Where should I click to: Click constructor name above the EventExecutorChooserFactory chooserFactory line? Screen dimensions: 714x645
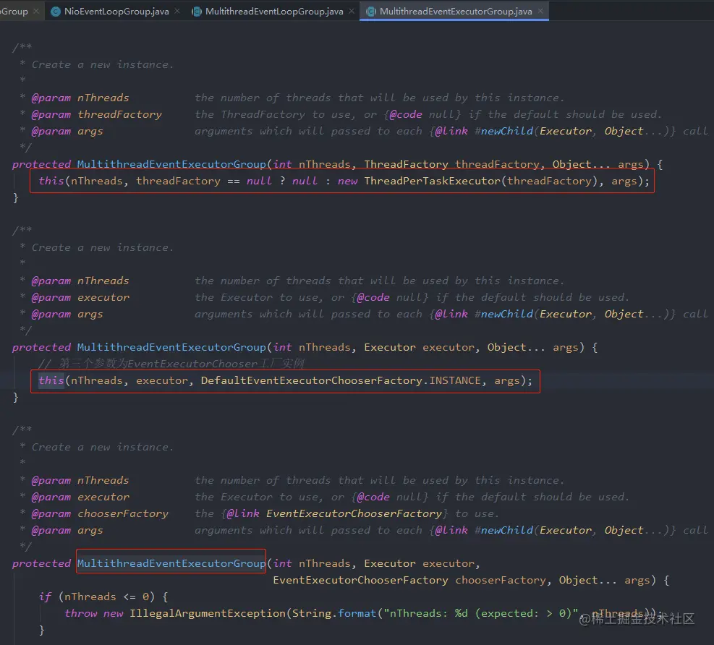(171, 563)
